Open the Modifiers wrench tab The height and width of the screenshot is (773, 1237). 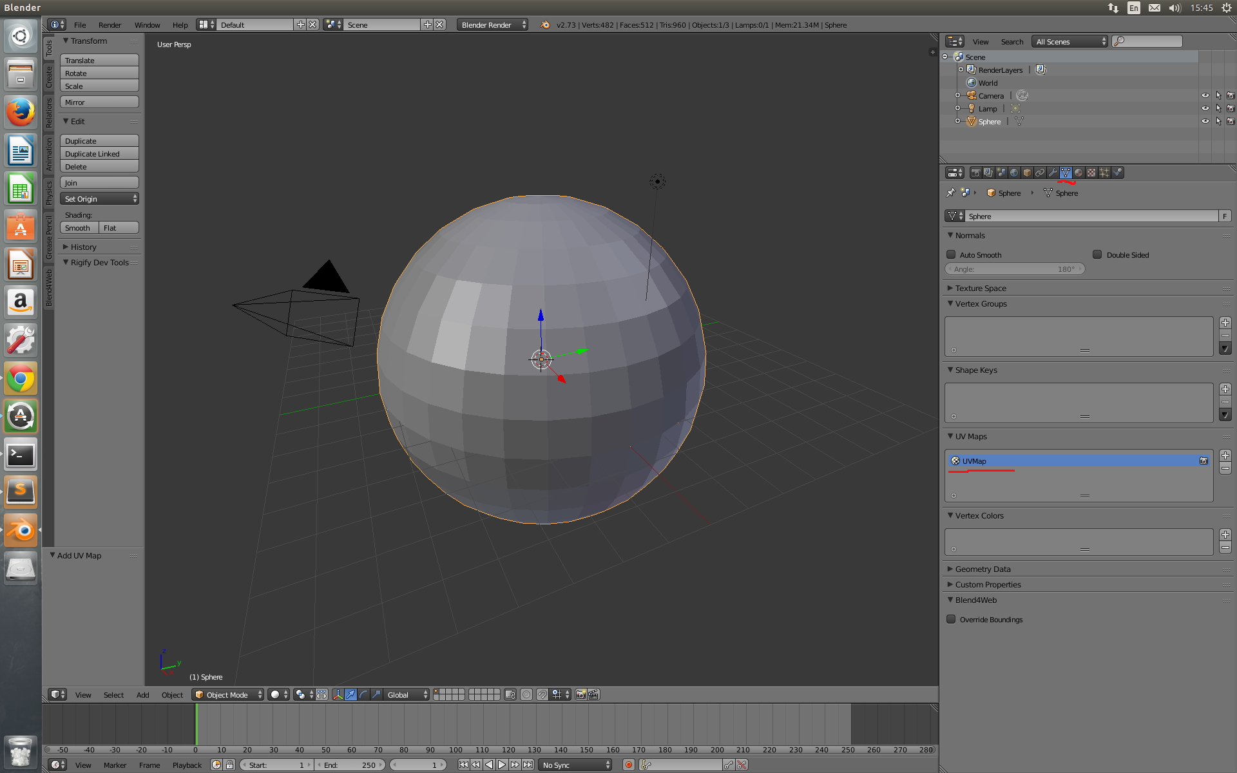(1053, 173)
